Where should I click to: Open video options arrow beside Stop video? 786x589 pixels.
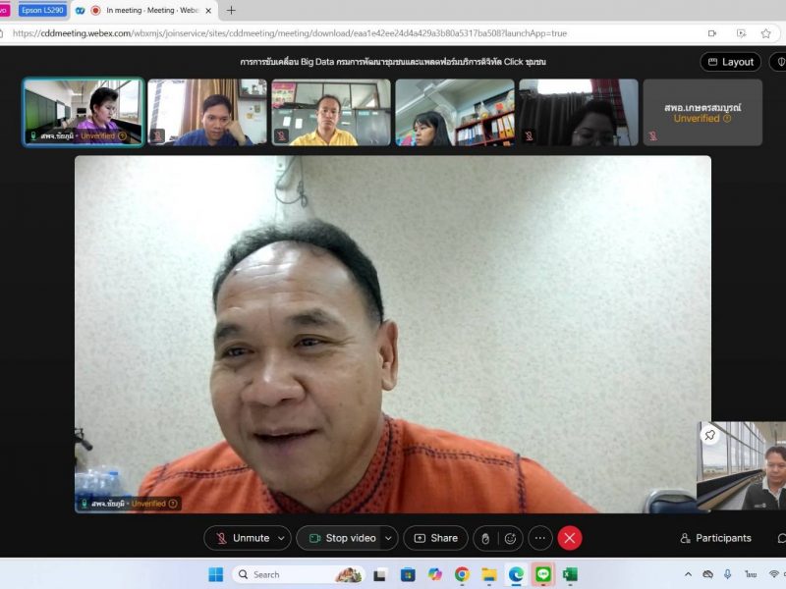(x=388, y=538)
